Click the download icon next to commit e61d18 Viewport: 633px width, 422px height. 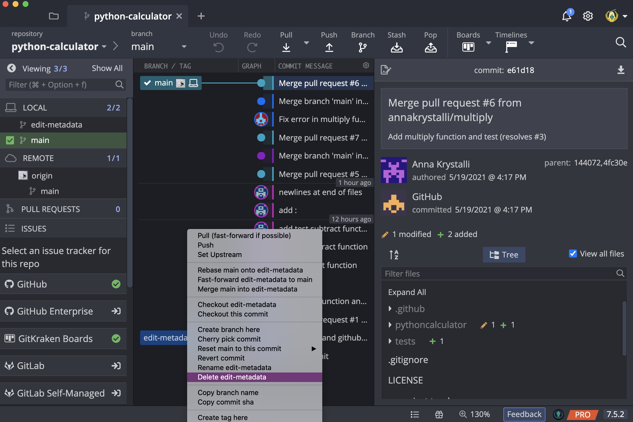[620, 70]
